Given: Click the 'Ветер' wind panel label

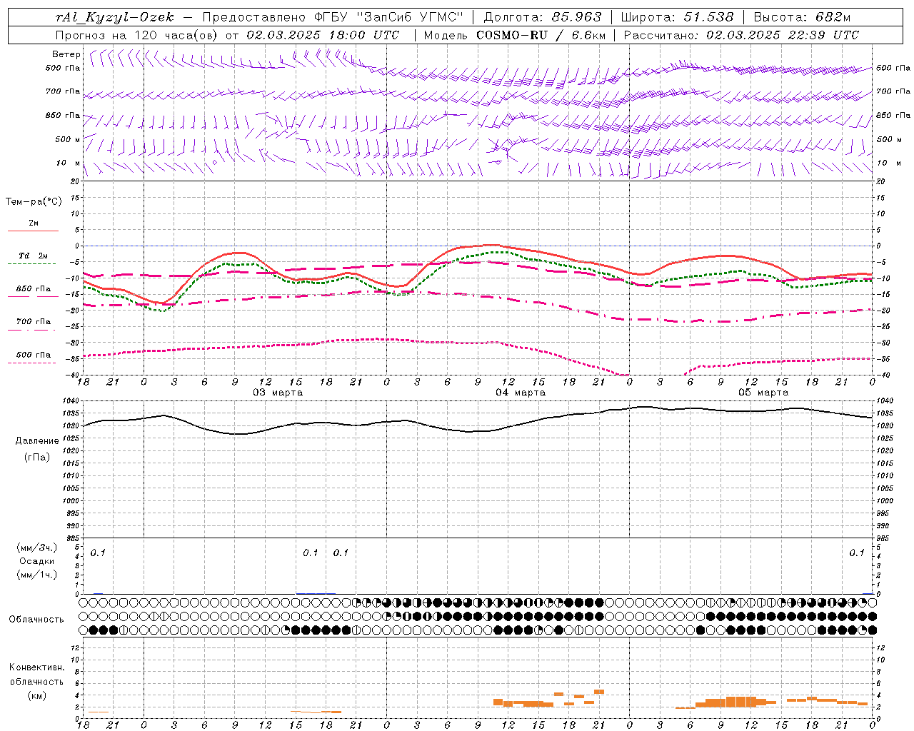Looking at the screenshot, I should click(x=66, y=54).
